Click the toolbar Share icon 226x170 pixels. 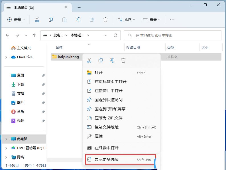point(92,20)
